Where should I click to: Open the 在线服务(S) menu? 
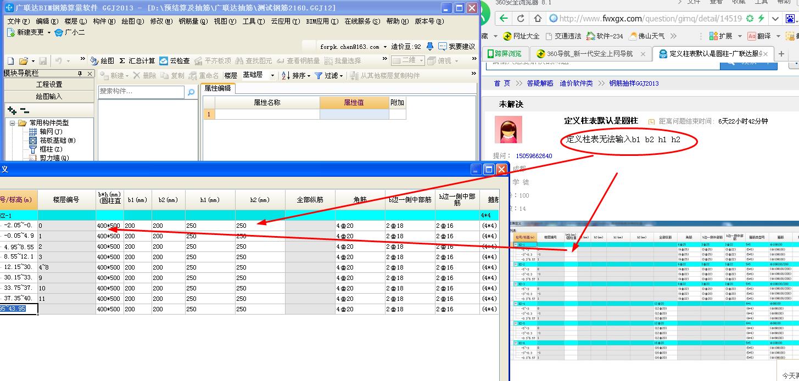pyautogui.click(x=362, y=21)
